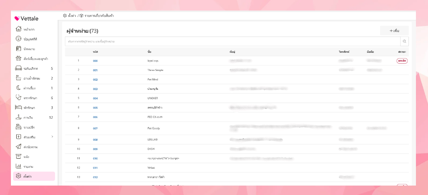The width and height of the screenshot is (428, 195).
Task: Open supplier code 002 link
Action: 95,80
